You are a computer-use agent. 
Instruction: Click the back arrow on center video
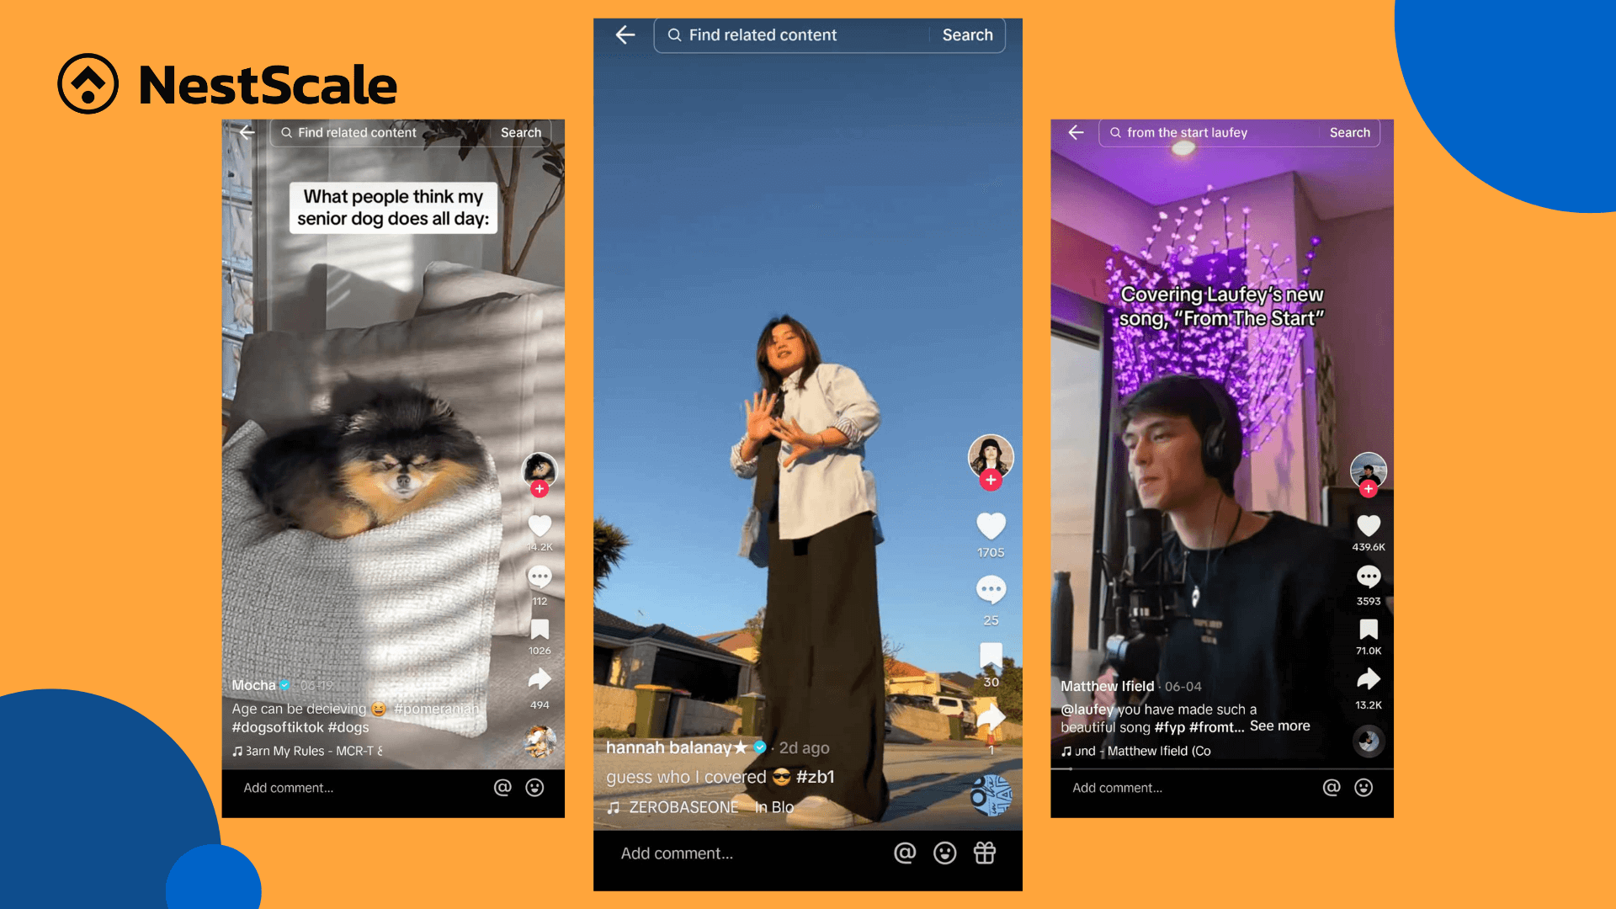[x=626, y=35]
